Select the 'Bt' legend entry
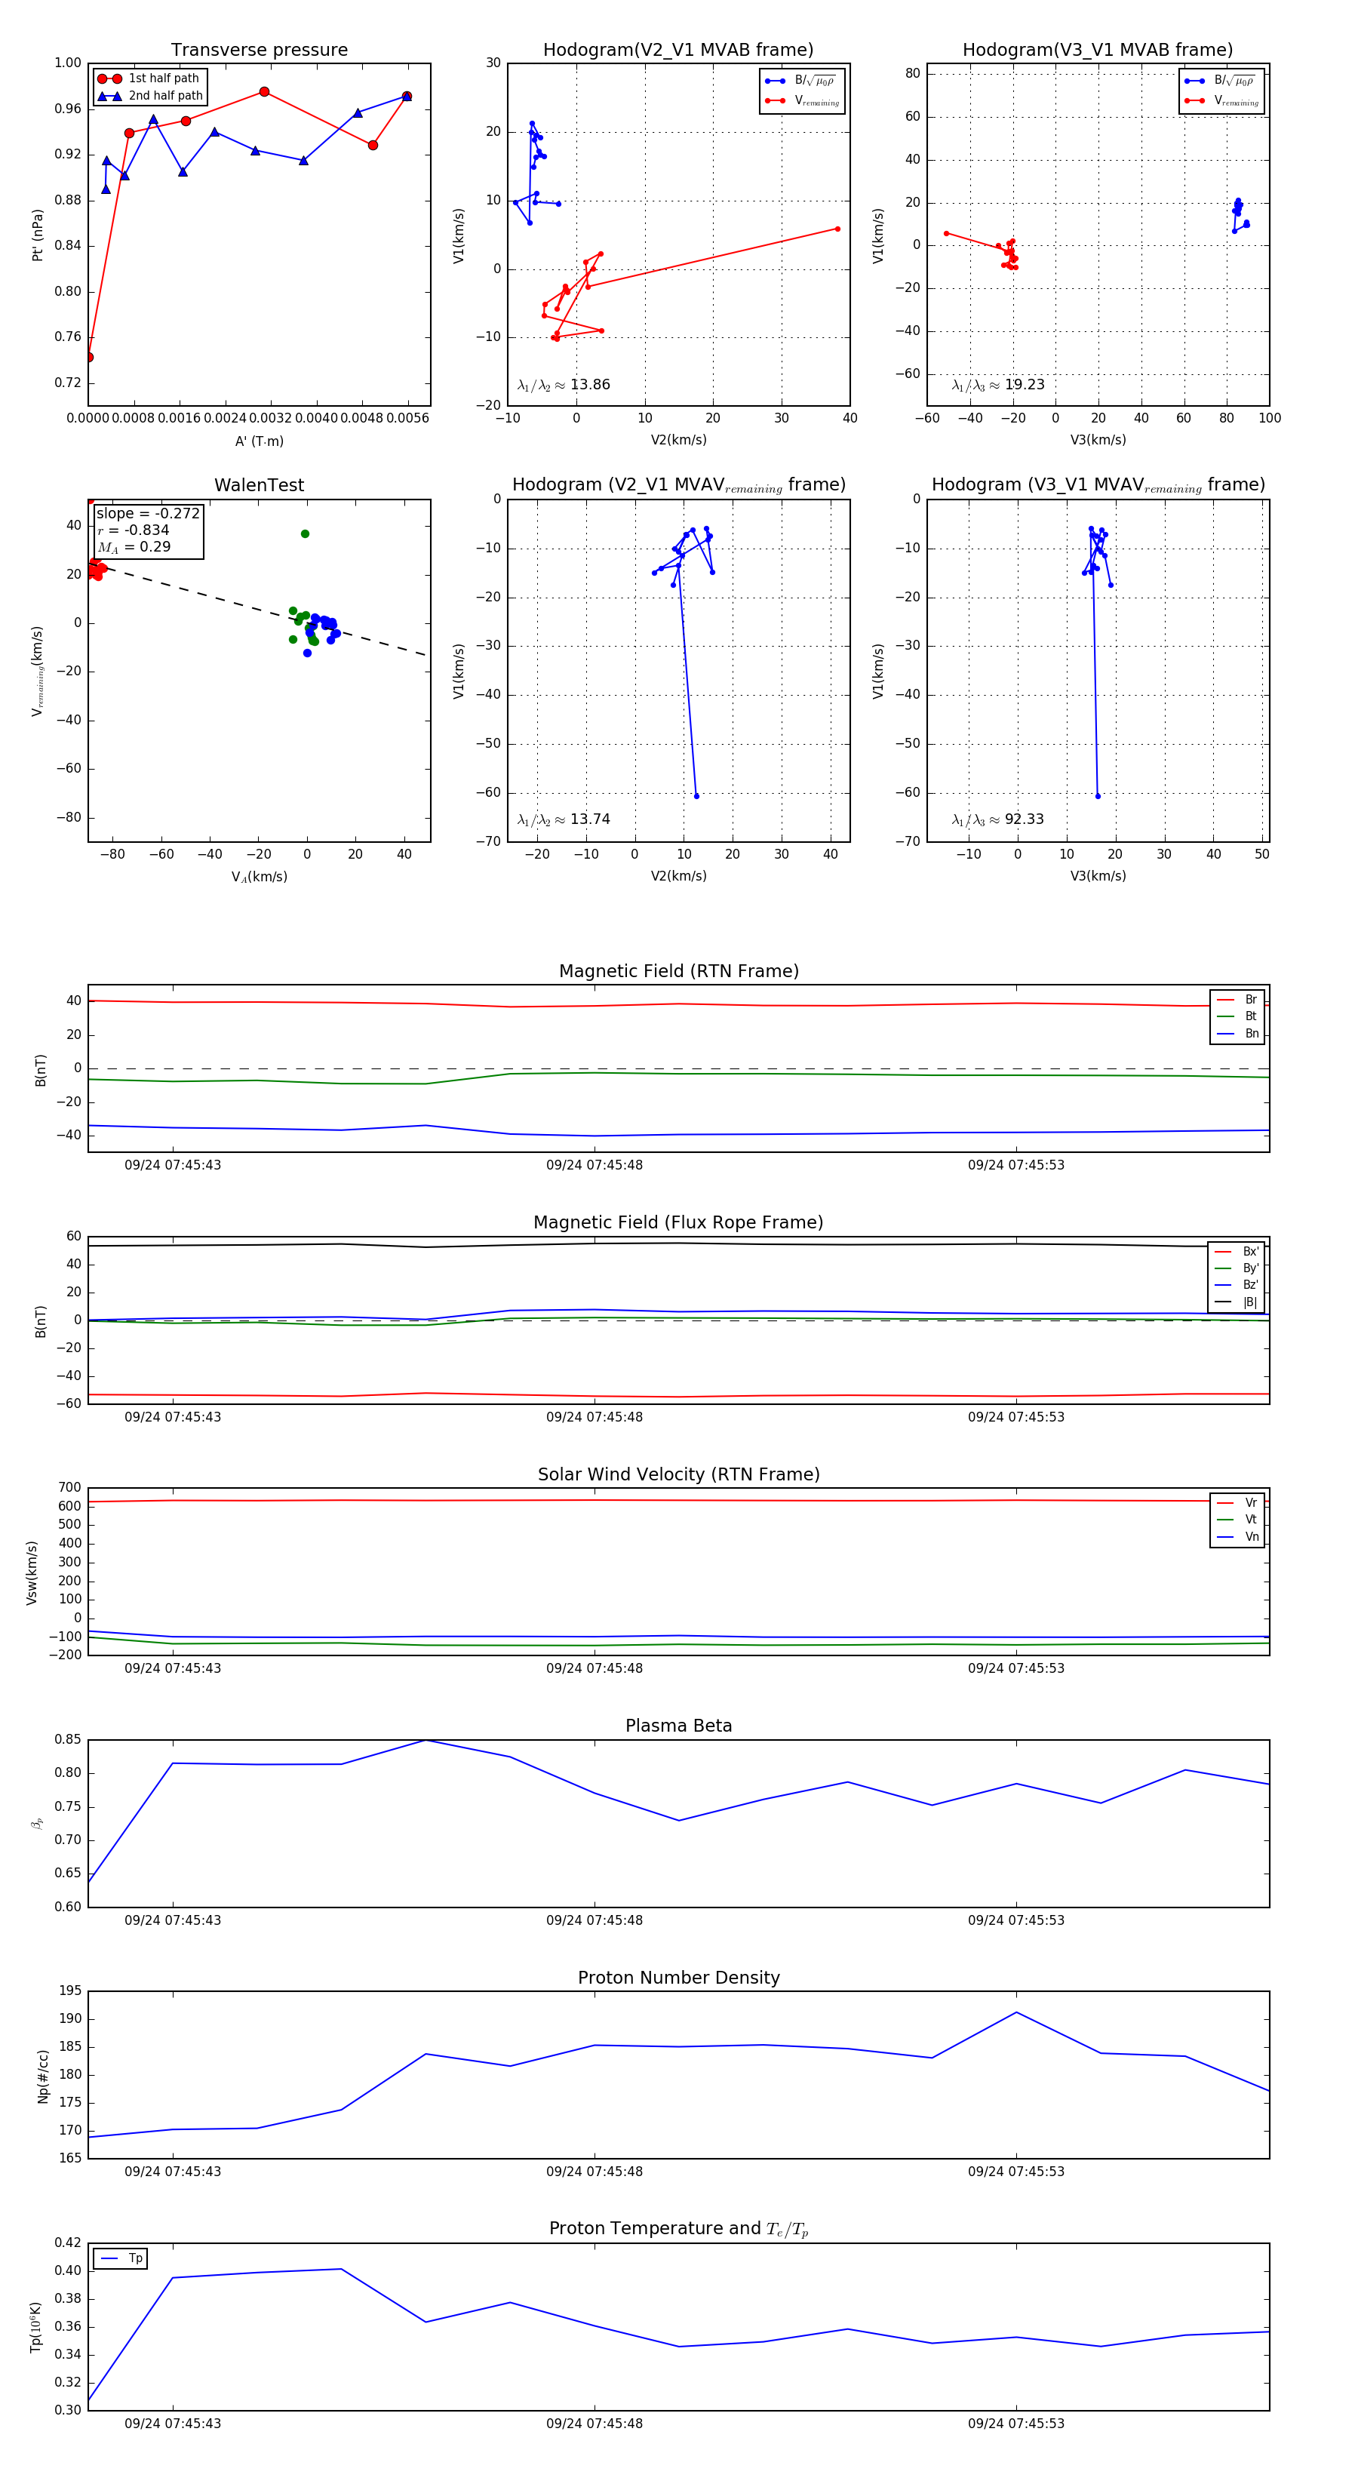Screen dimensions: 1358x2490 pyautogui.click(x=1237, y=1016)
